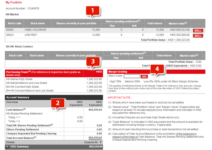Click Cash Balance value 802,559.64
The height and width of the screenshot is (150, 212).
point(95,110)
